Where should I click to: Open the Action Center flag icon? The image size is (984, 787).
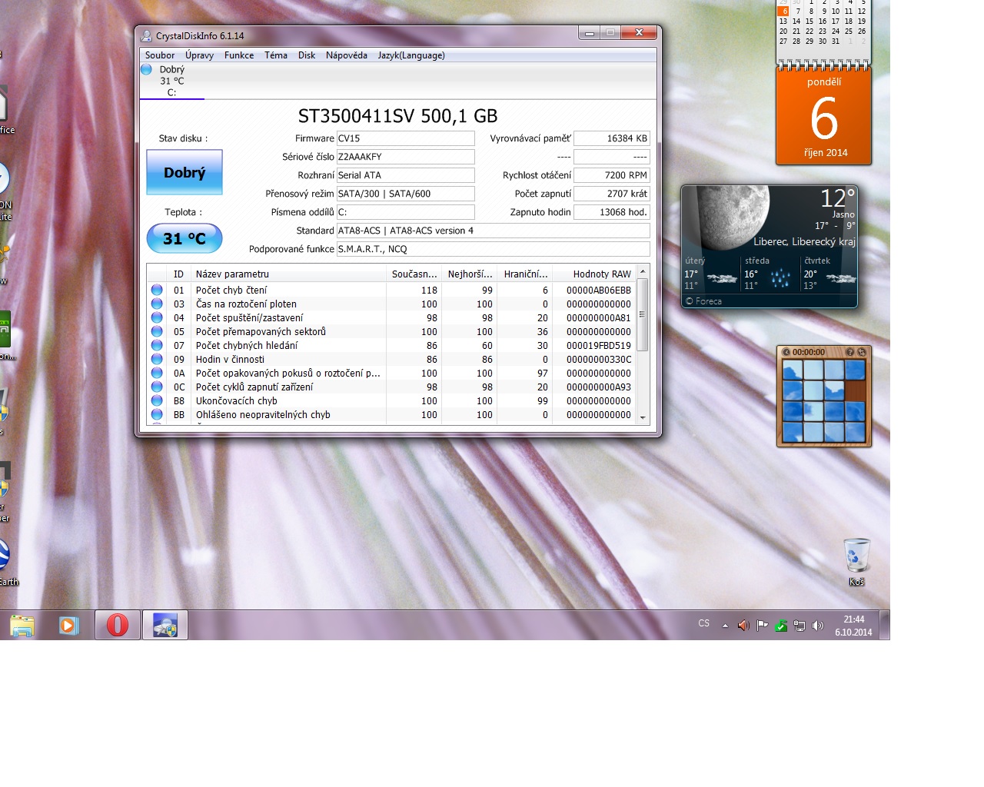click(x=762, y=626)
